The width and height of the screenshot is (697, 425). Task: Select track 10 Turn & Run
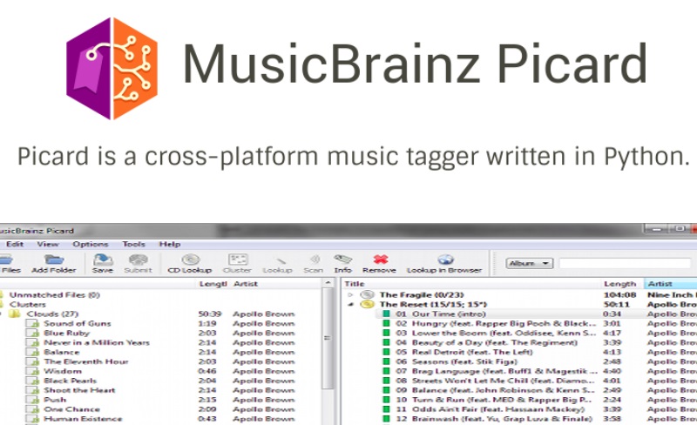coord(494,400)
